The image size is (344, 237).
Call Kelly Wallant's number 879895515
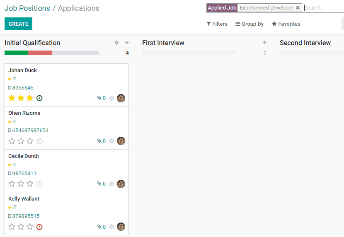[x=26, y=216]
